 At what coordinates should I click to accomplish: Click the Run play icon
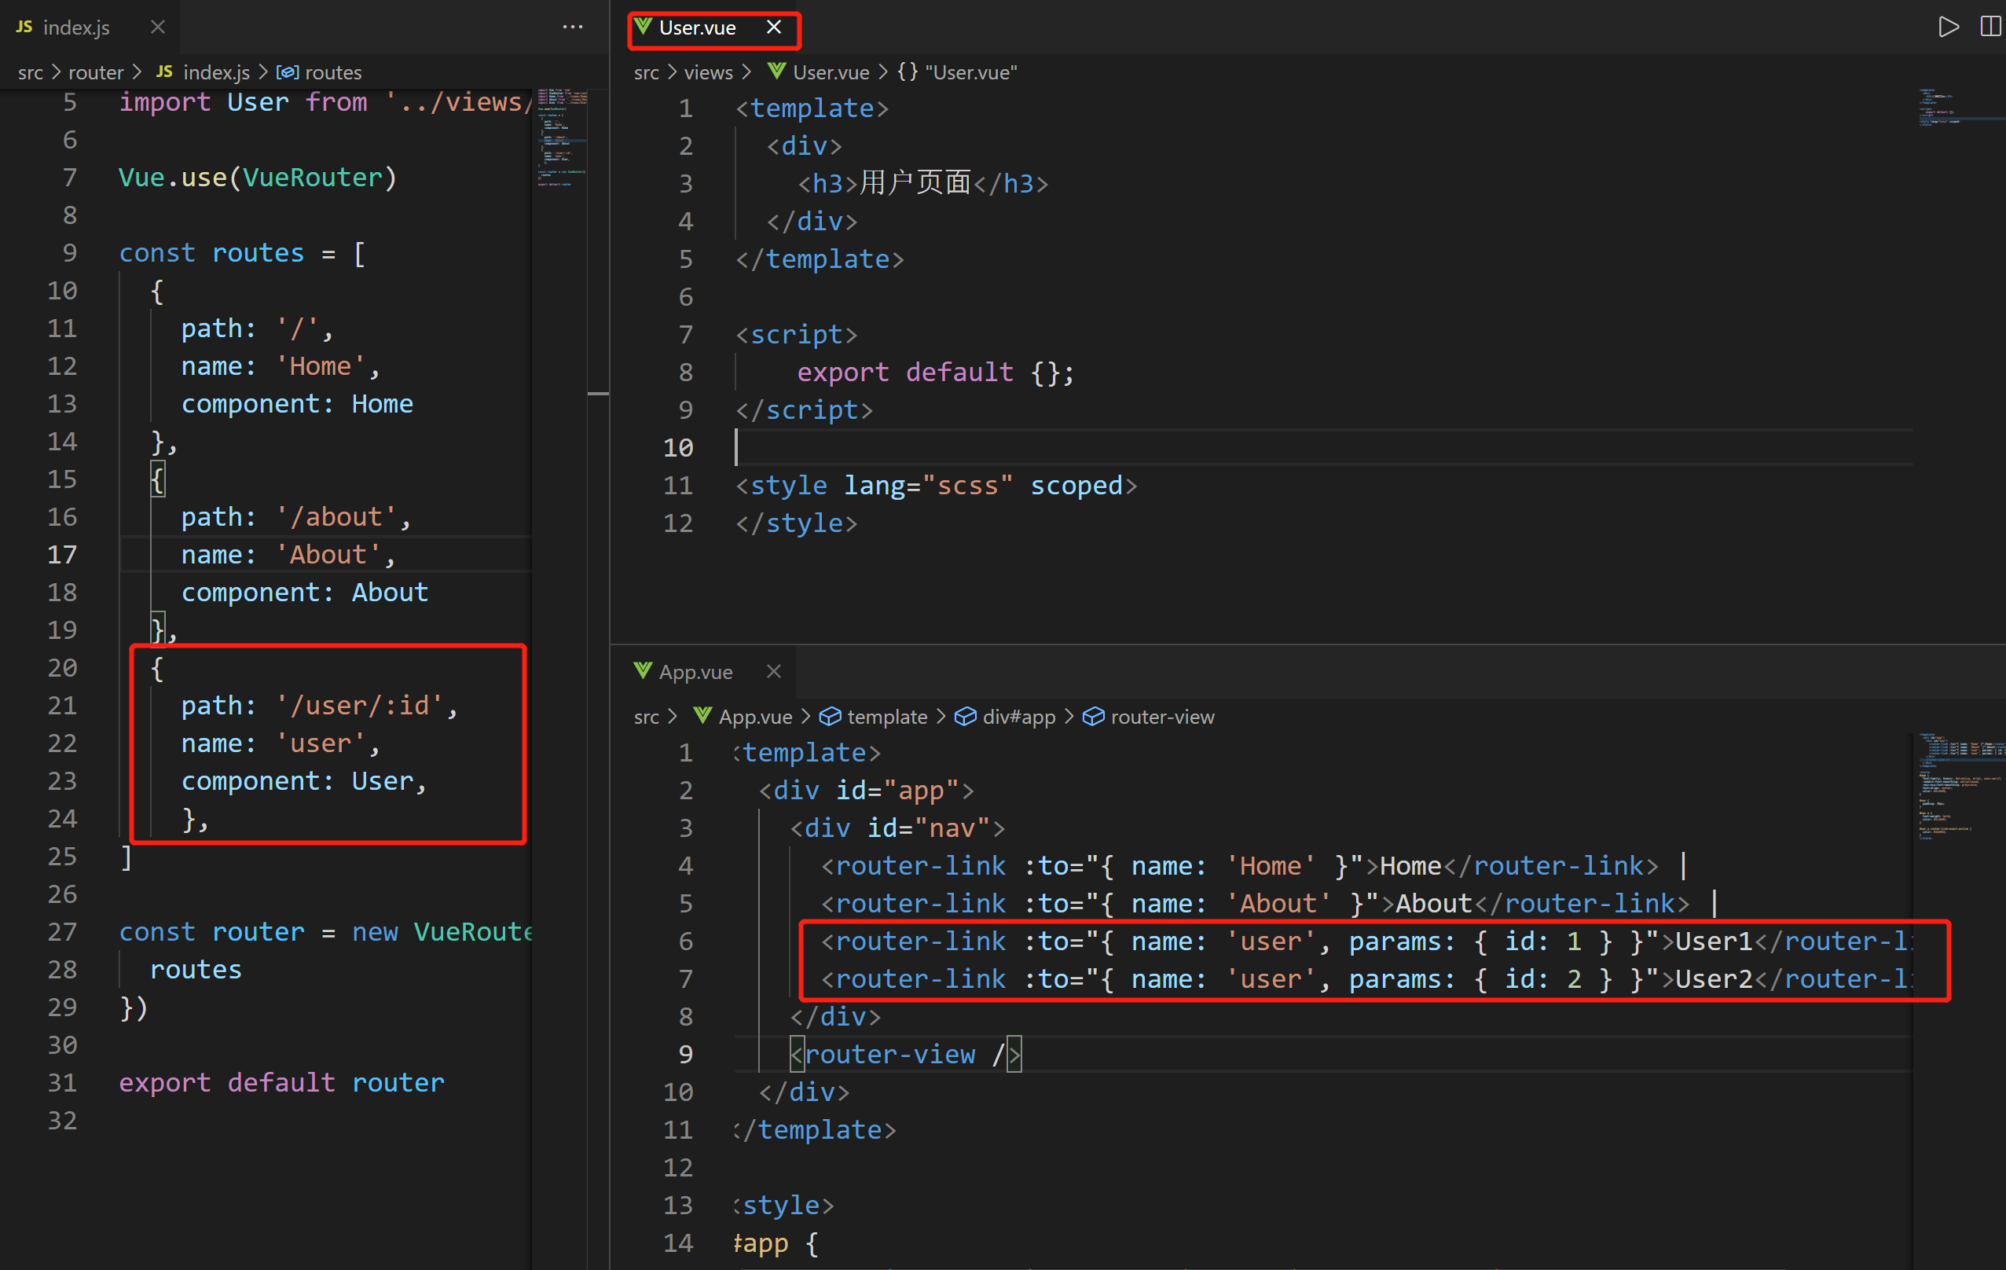(x=1948, y=27)
